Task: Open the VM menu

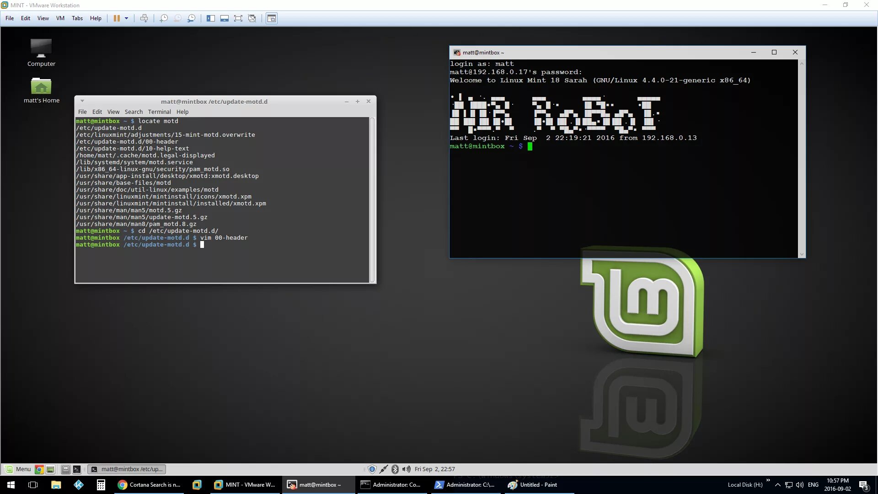Action: 60,18
